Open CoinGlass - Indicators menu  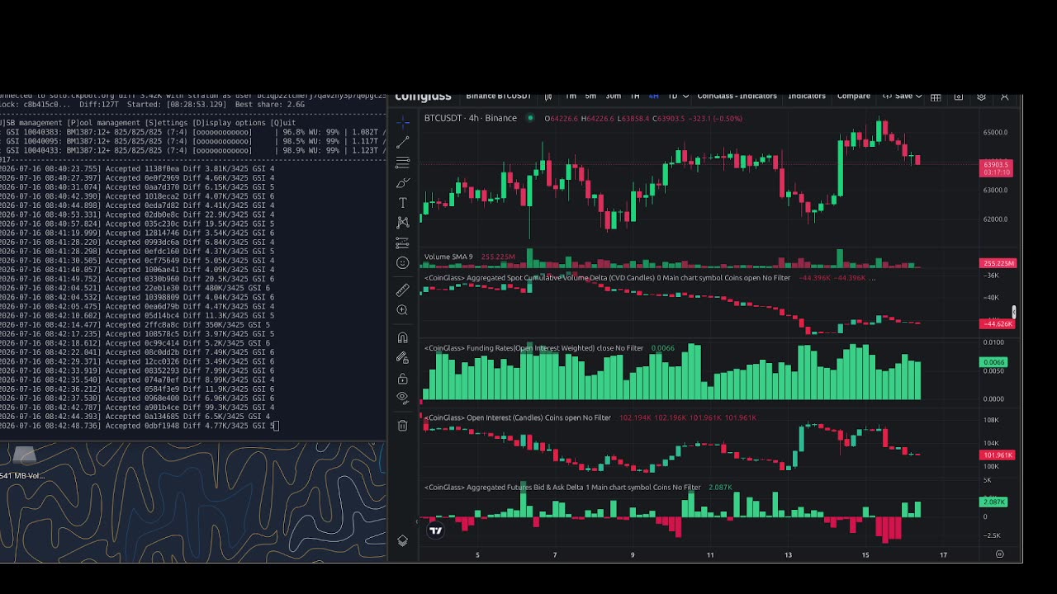(737, 97)
